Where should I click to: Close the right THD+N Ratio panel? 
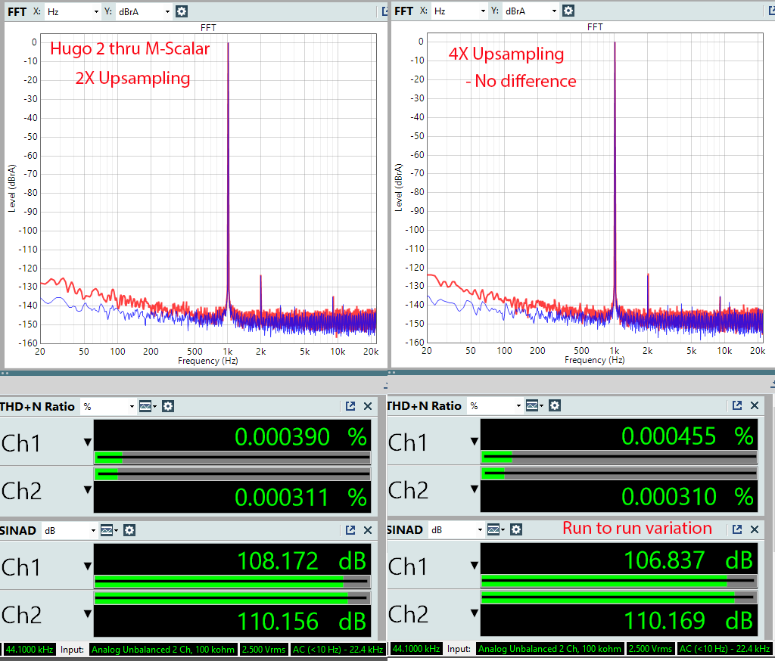click(755, 405)
